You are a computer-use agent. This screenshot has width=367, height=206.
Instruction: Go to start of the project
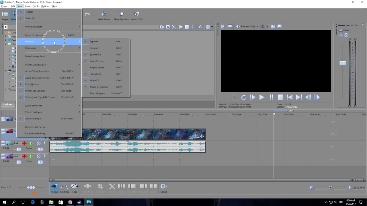click(x=290, y=97)
